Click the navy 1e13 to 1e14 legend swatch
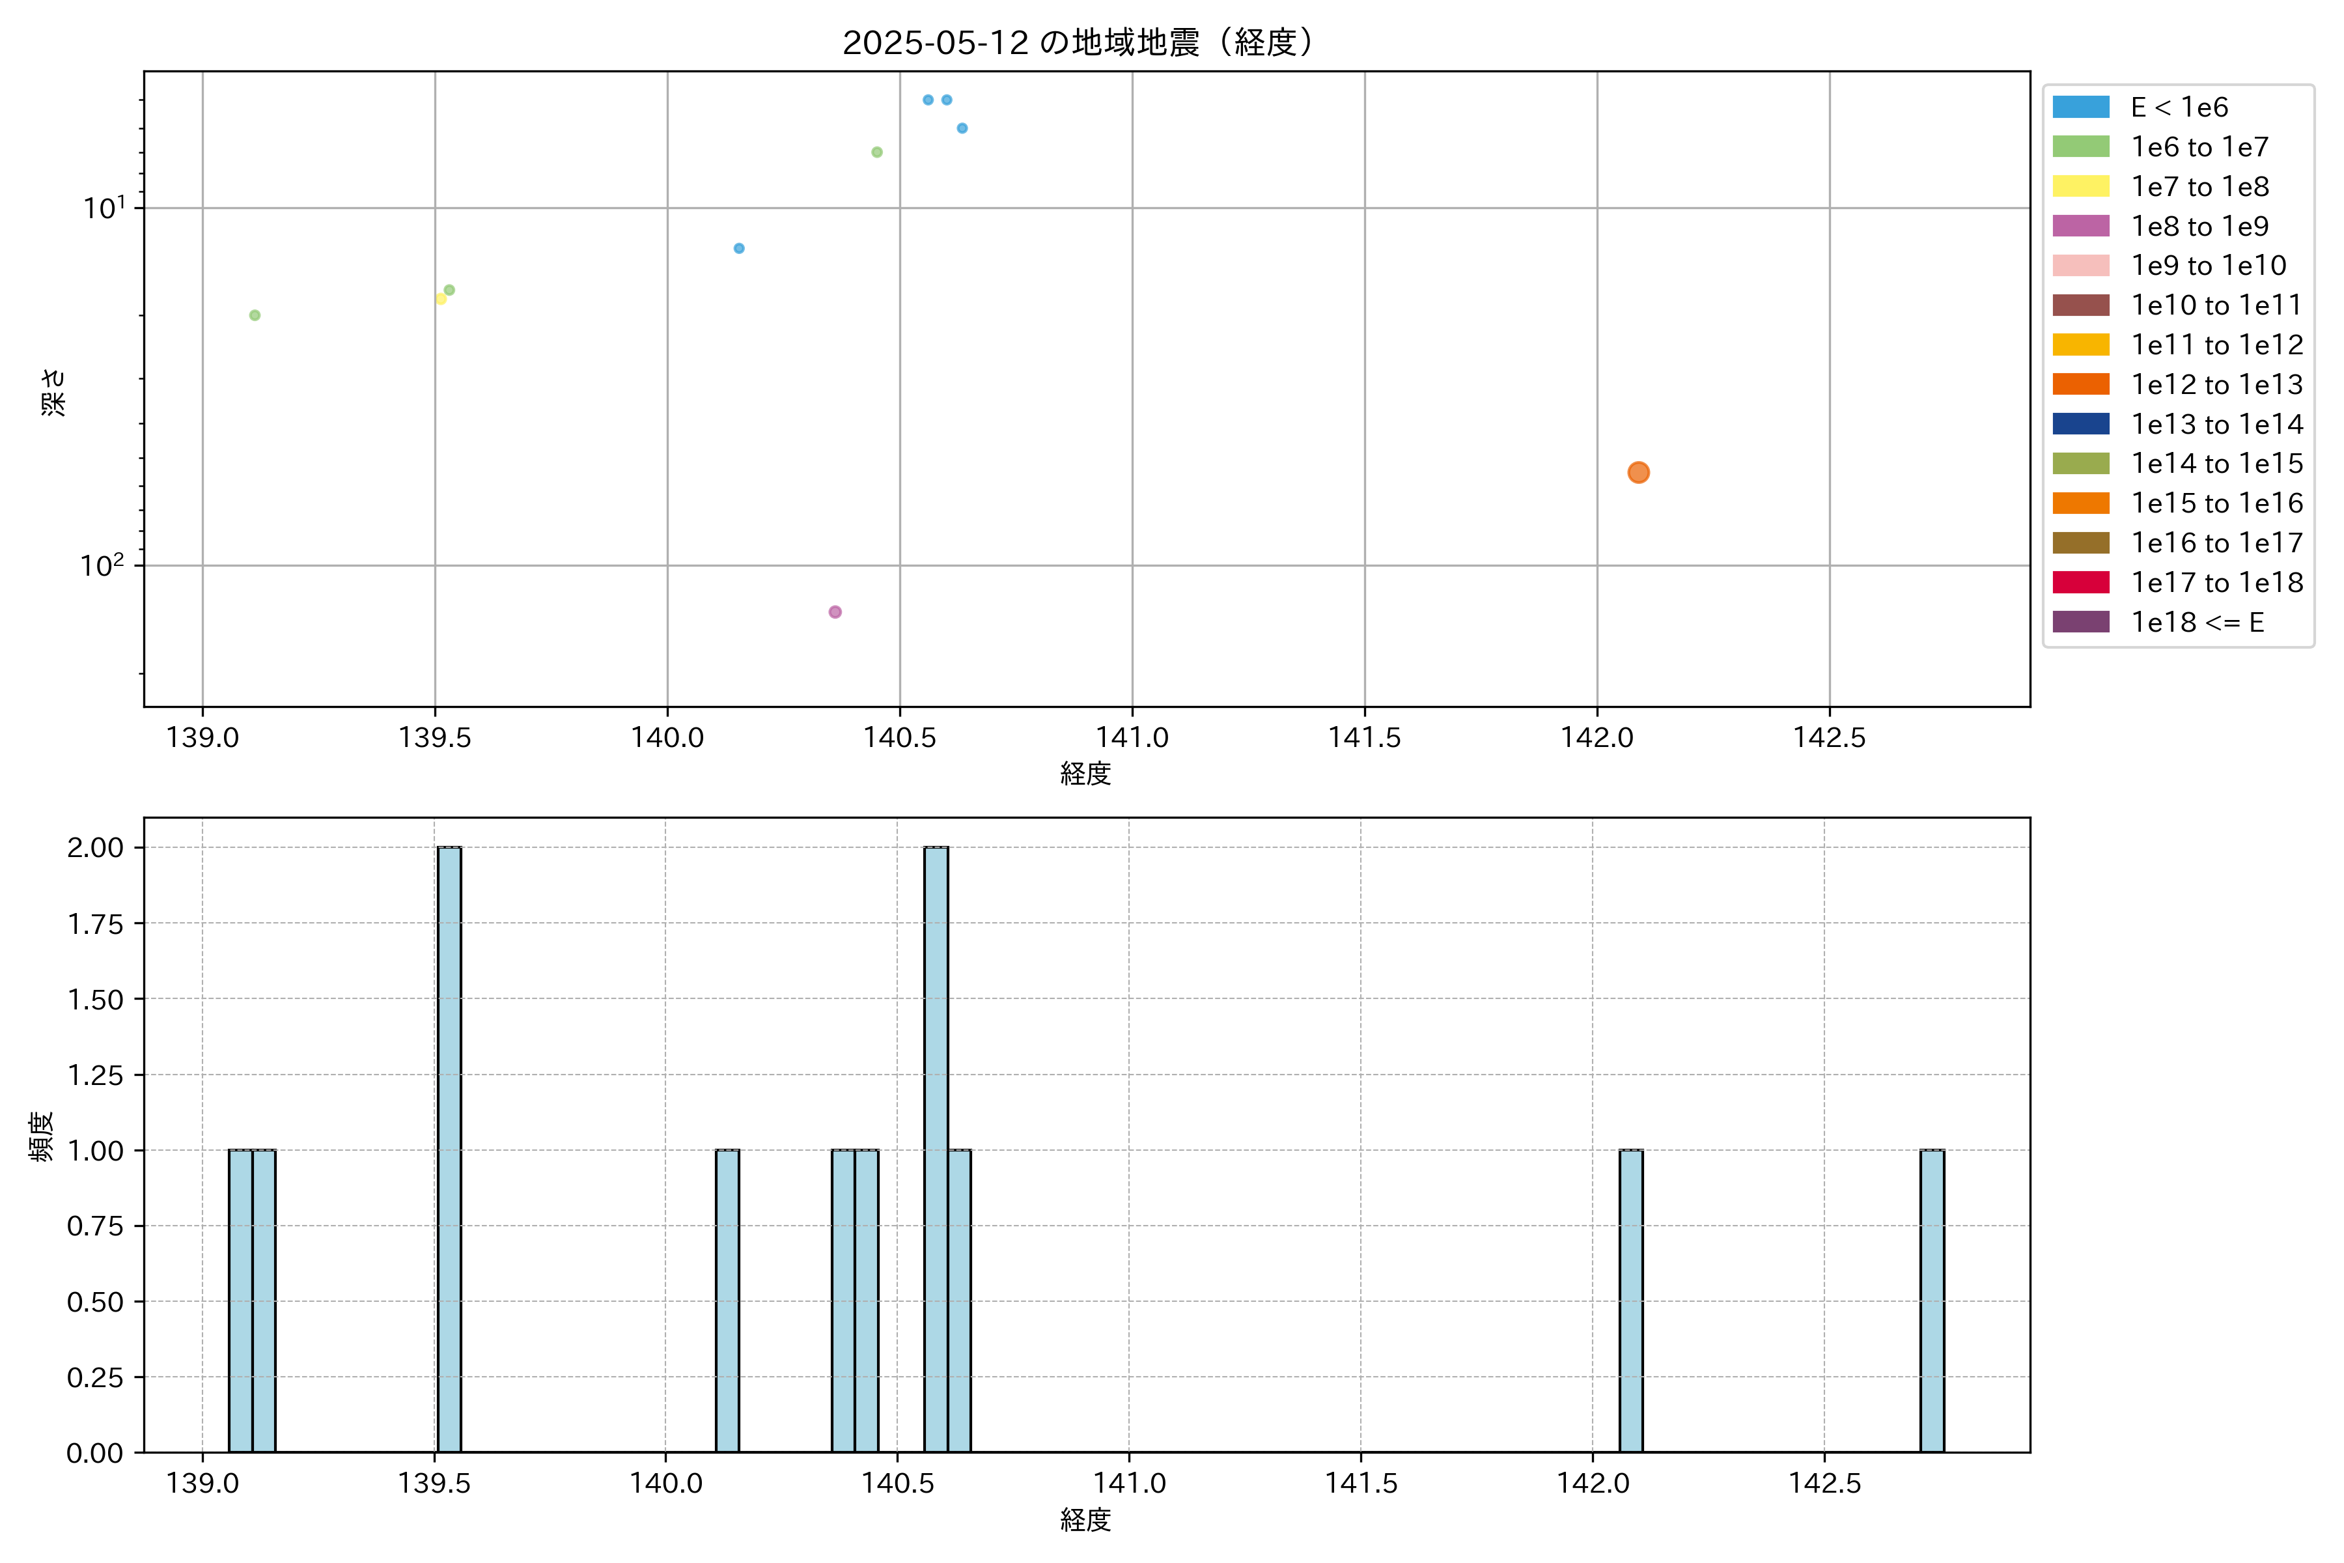Image resolution: width=2344 pixels, height=1563 pixels. coord(2080,424)
